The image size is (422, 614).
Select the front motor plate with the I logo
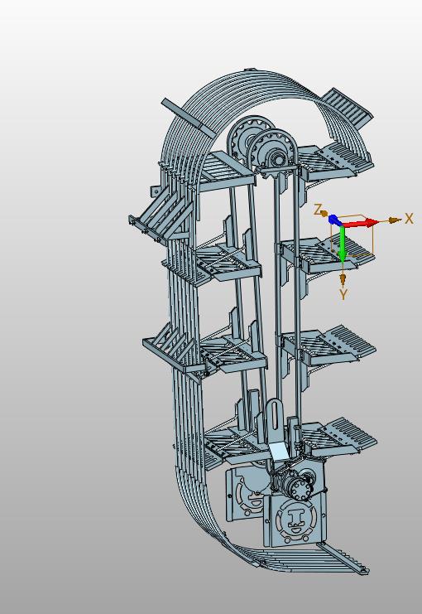pyautogui.click(x=295, y=519)
